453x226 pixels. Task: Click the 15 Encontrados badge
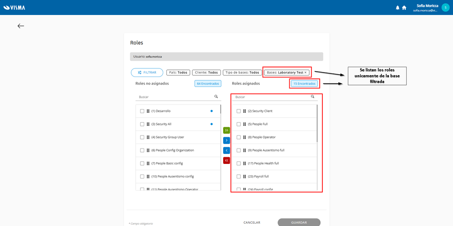pos(305,83)
